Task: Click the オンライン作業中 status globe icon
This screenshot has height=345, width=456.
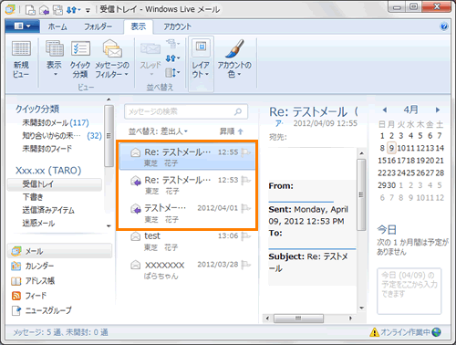Action: [x=436, y=332]
